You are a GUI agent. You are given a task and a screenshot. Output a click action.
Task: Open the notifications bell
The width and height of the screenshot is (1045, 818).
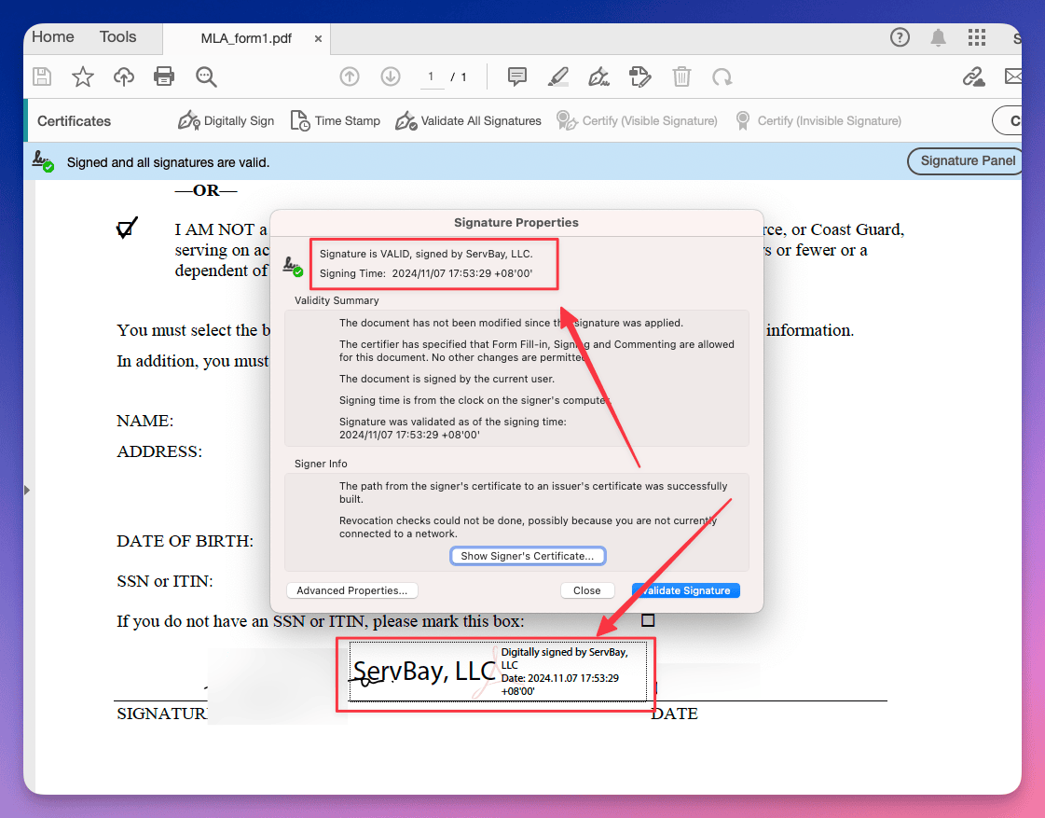[x=938, y=37]
